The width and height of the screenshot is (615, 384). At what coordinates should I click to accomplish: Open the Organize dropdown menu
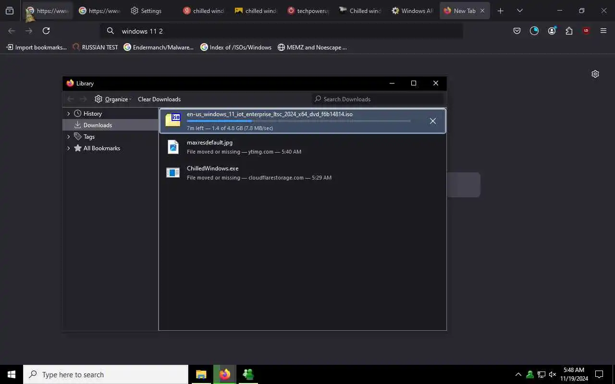[x=113, y=99]
